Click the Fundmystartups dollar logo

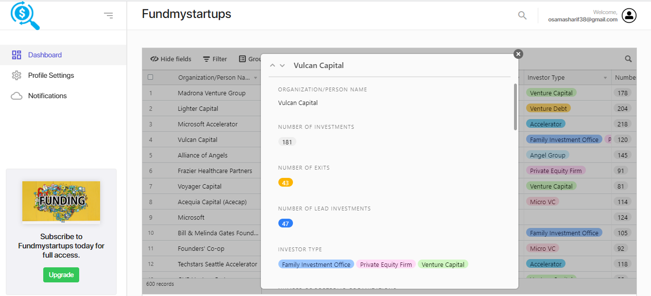click(x=23, y=15)
